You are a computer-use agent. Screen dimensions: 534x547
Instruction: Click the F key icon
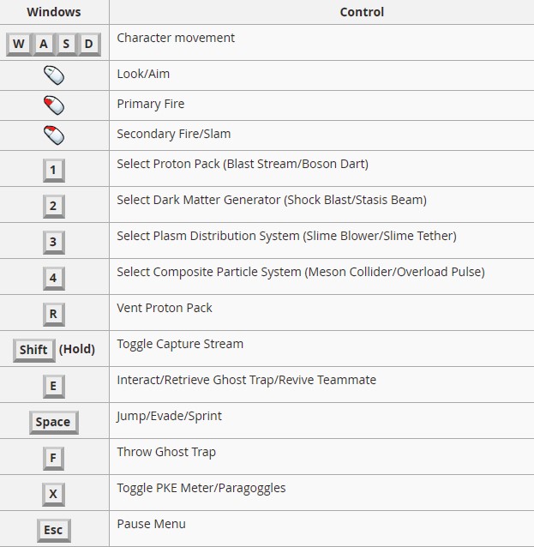pos(53,459)
